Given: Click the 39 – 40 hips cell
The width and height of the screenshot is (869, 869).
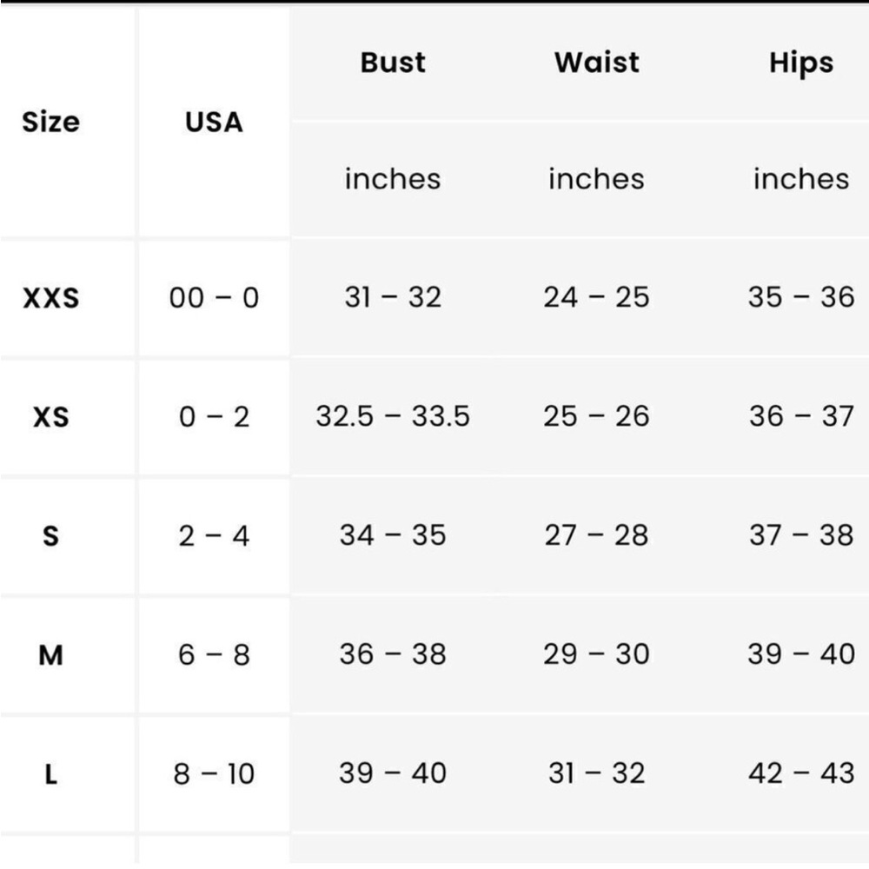Looking at the screenshot, I should (x=801, y=654).
